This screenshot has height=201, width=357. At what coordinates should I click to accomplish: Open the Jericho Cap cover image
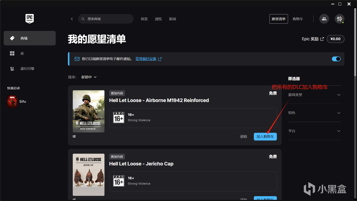(x=89, y=175)
